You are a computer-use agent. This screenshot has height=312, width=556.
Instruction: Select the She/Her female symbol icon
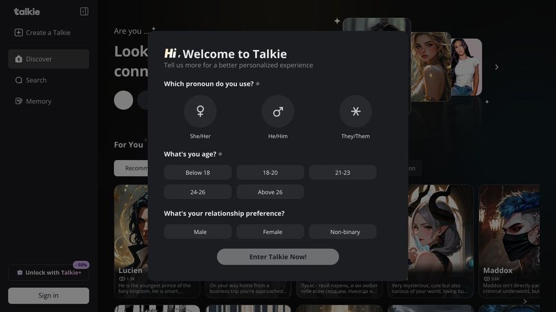point(200,111)
